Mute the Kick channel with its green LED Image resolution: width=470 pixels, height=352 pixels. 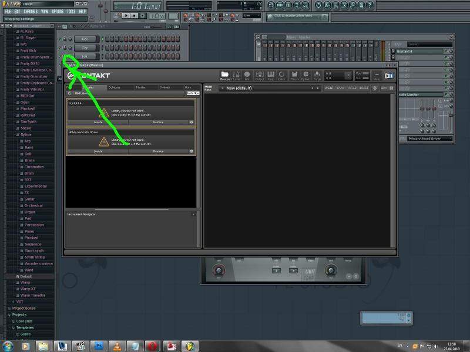tap(60, 39)
